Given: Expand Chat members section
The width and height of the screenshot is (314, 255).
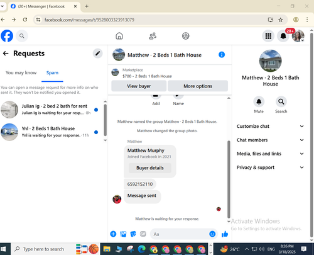Looking at the screenshot, I should click(270, 140).
